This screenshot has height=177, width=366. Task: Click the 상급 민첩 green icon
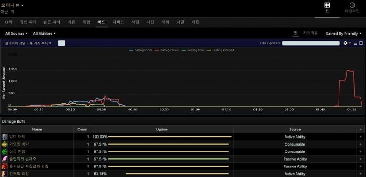pos(5,151)
